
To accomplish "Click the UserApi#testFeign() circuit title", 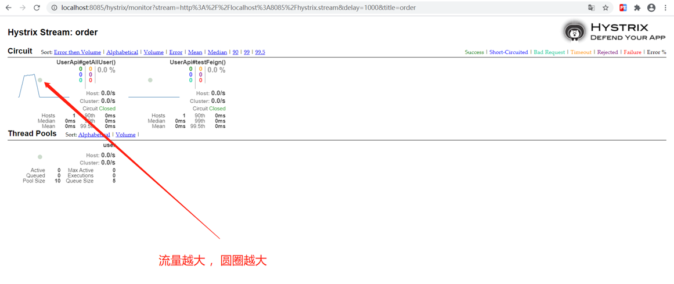I will [x=198, y=62].
